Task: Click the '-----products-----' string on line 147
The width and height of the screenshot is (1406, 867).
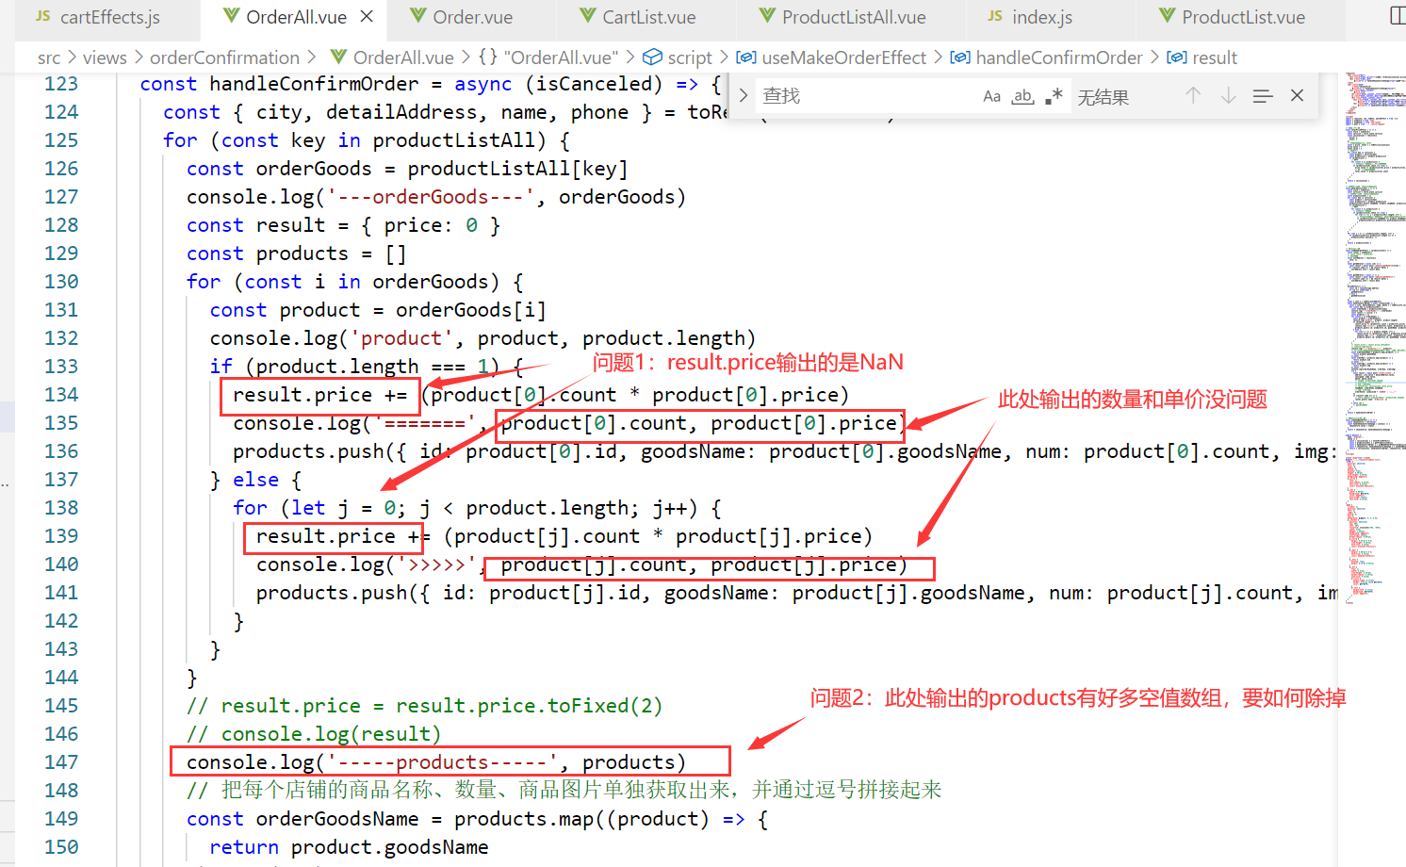Action: click(442, 762)
